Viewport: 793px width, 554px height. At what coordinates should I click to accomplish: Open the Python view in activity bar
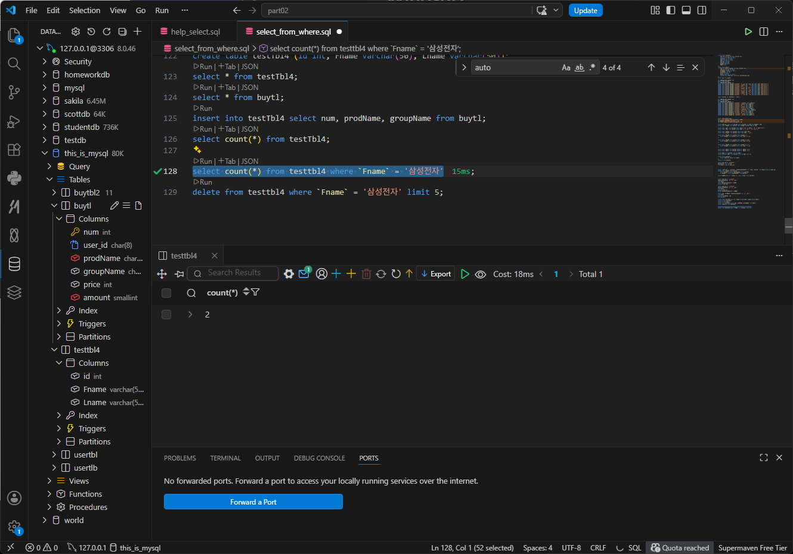click(14, 178)
